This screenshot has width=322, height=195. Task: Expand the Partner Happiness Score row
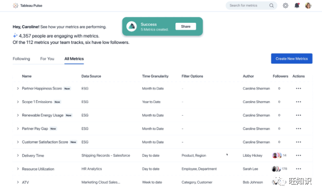[18, 89]
